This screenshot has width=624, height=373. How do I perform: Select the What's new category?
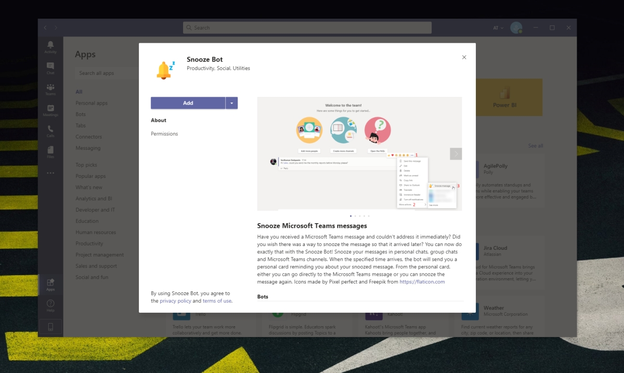click(89, 187)
